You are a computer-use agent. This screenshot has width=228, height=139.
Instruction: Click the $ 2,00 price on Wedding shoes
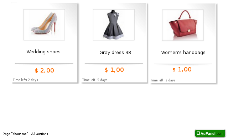click(x=45, y=70)
